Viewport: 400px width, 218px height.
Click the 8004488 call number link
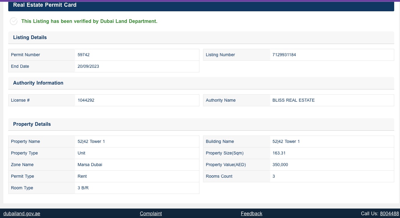pyautogui.click(x=389, y=213)
